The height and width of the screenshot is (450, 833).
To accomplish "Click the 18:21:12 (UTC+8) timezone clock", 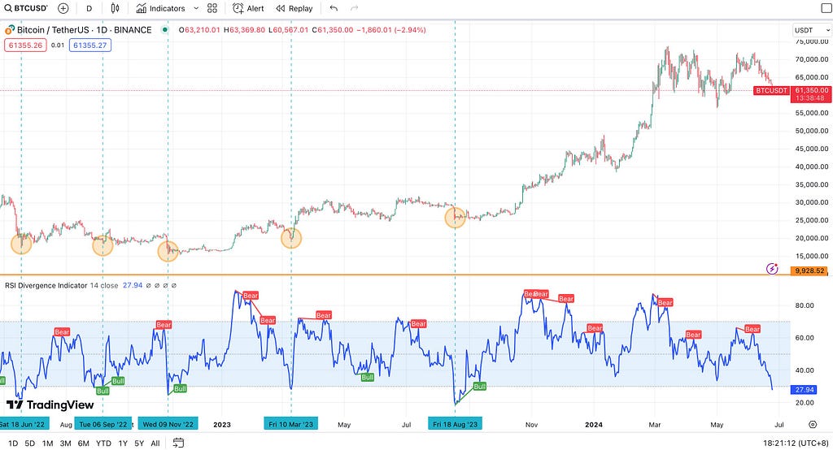I will (x=796, y=444).
